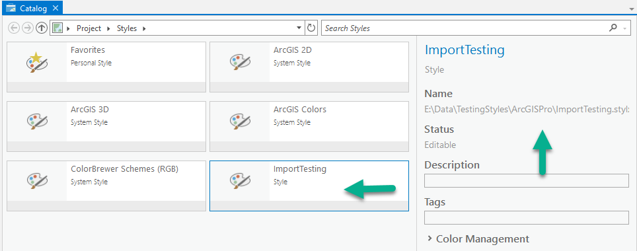Image resolution: width=637 pixels, height=251 pixels.
Task: Click the project icon in path bar
Action: 57,28
